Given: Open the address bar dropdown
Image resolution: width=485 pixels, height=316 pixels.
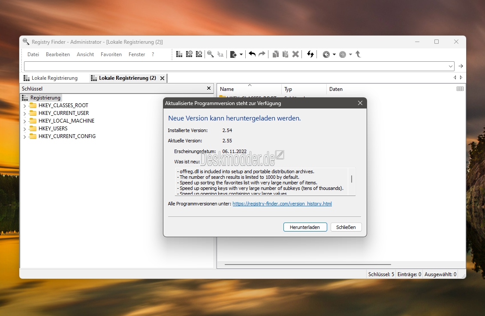Looking at the screenshot, I should click(x=450, y=66).
